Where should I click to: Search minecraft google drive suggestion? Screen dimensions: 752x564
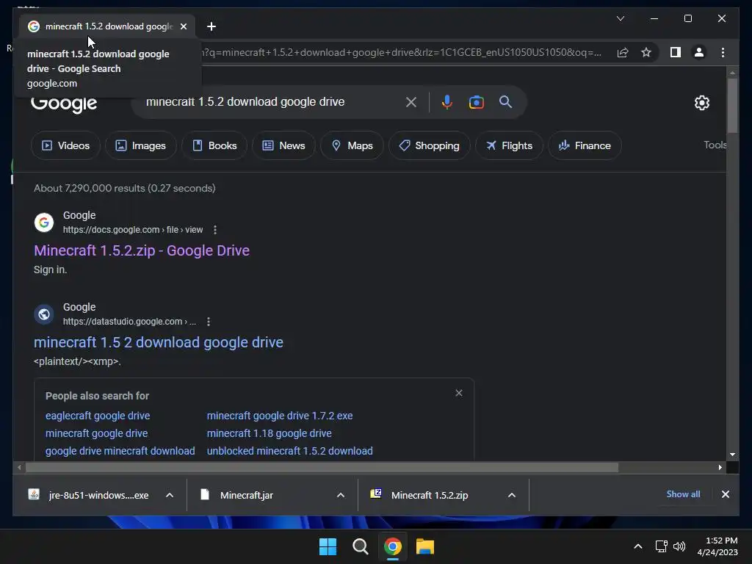(96, 433)
